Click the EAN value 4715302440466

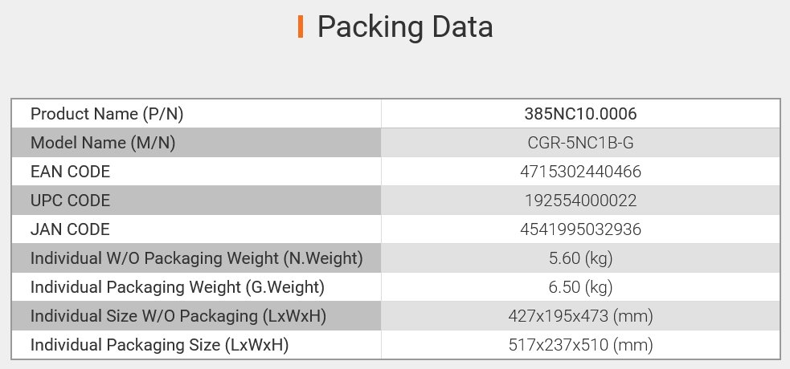[580, 172]
